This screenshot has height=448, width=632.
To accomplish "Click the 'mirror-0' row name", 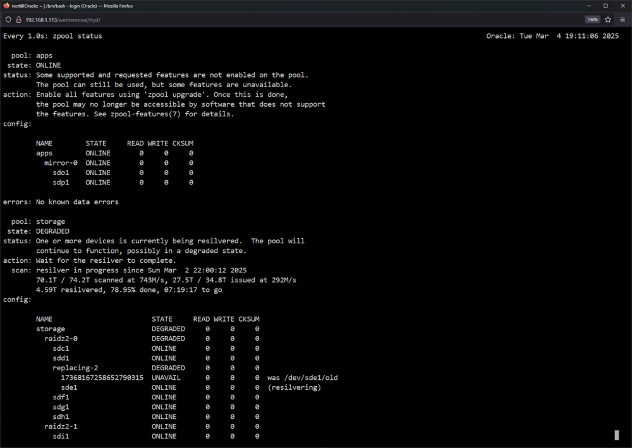I will tap(61, 163).
